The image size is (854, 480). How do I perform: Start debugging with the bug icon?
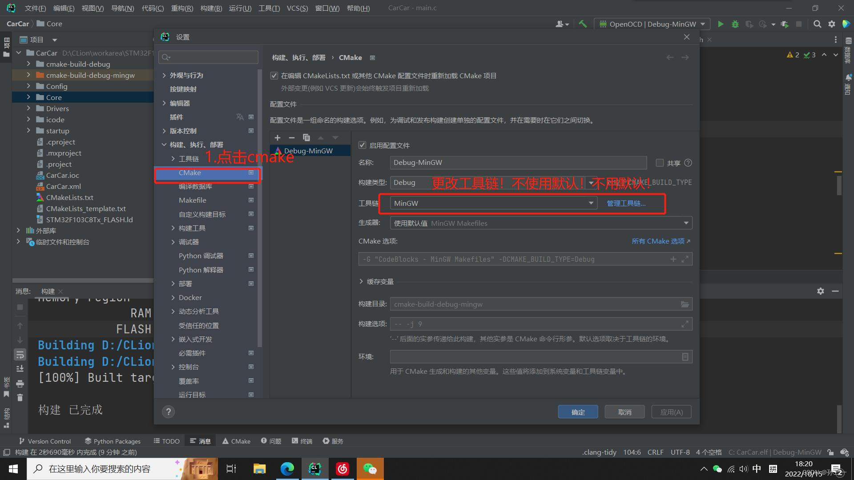tap(735, 24)
